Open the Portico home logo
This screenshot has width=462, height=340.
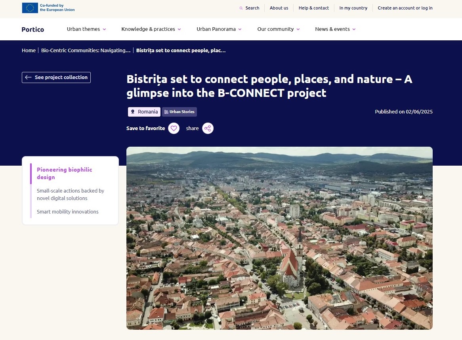click(x=33, y=29)
